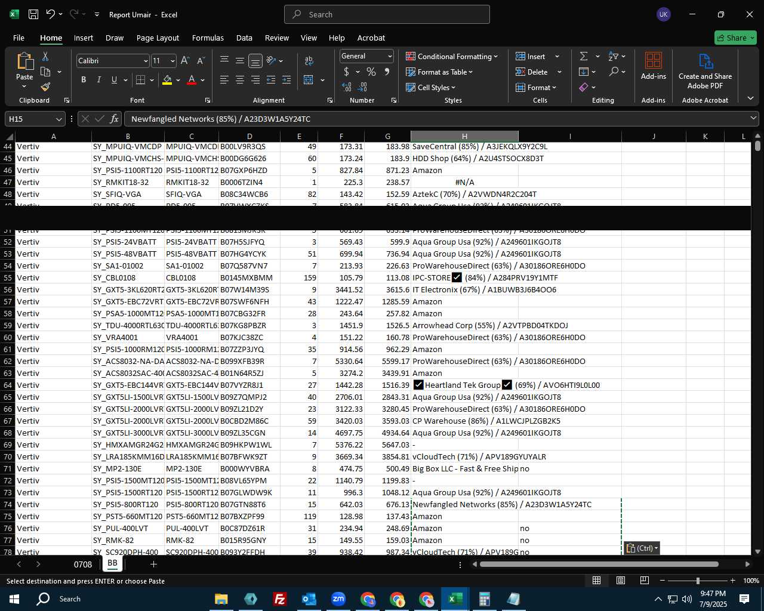764x611 pixels.
Task: Click the Accounting Number Format dollar icon
Action: (x=347, y=72)
